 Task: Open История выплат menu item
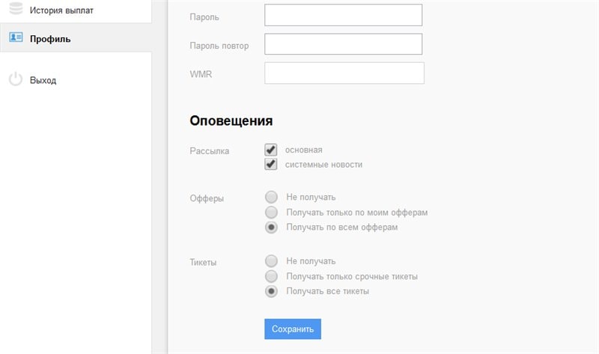(x=61, y=10)
